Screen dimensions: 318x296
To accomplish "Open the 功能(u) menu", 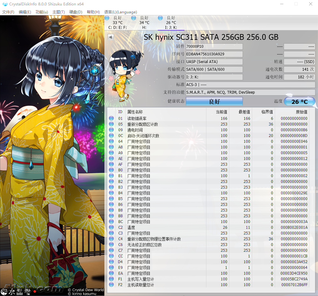I will 42,12.
